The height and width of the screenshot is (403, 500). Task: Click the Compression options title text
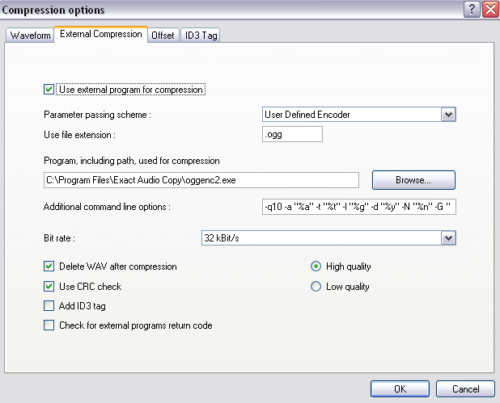click(53, 10)
